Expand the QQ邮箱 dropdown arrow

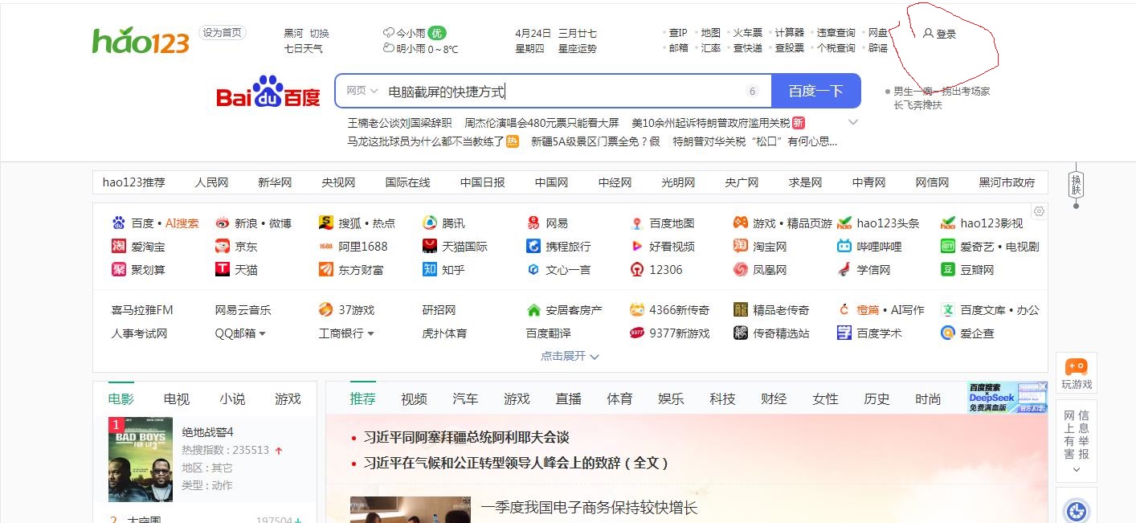[262, 333]
